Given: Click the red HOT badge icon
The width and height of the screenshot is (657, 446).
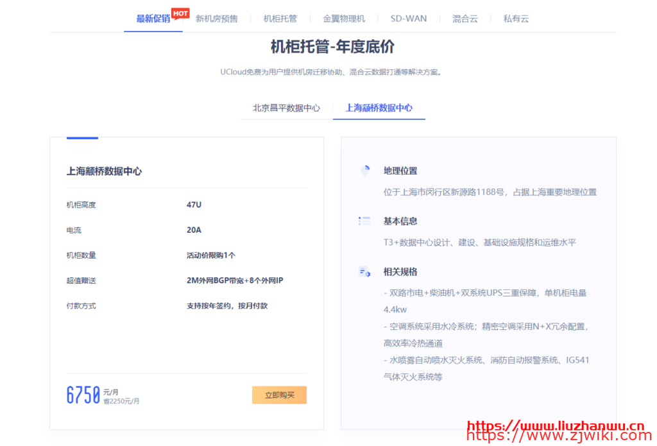Looking at the screenshot, I should [181, 13].
